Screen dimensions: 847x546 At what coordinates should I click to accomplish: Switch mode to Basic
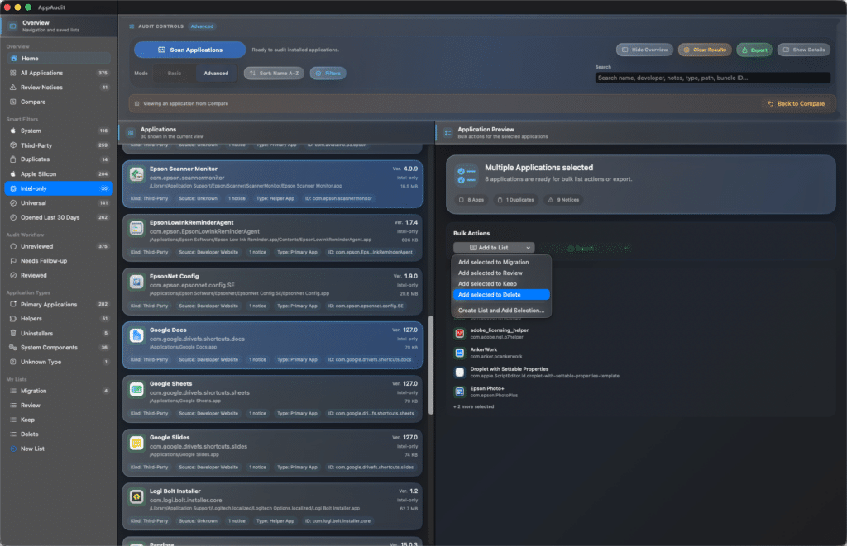[175, 74]
